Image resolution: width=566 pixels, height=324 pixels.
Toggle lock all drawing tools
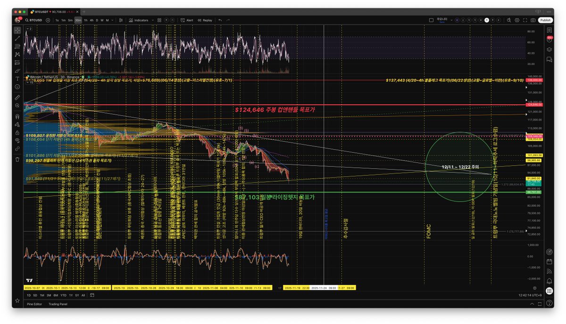(x=17, y=133)
